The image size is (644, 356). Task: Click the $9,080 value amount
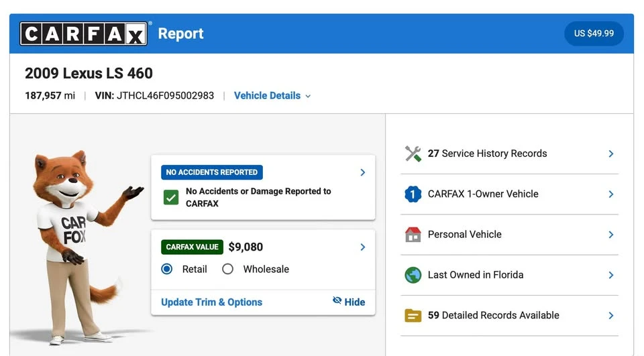coord(246,247)
